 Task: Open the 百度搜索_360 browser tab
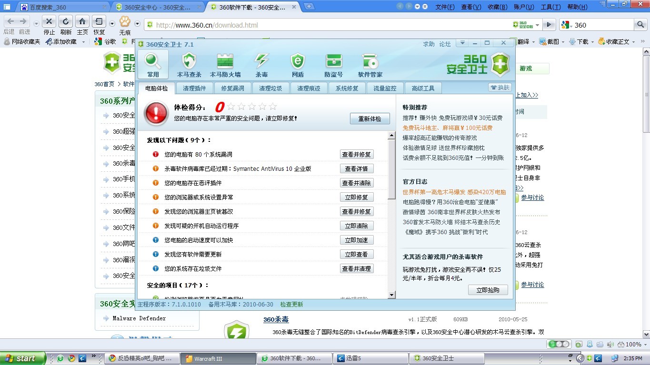64,7
